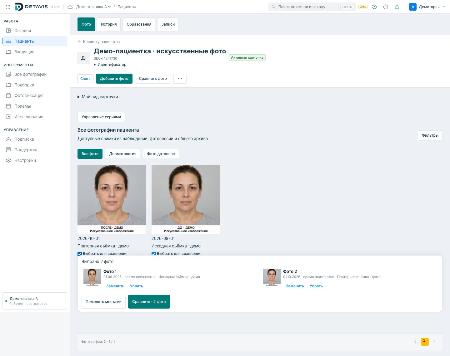Open the Фильтры panel
This screenshot has width=450, height=356.
tap(430, 135)
